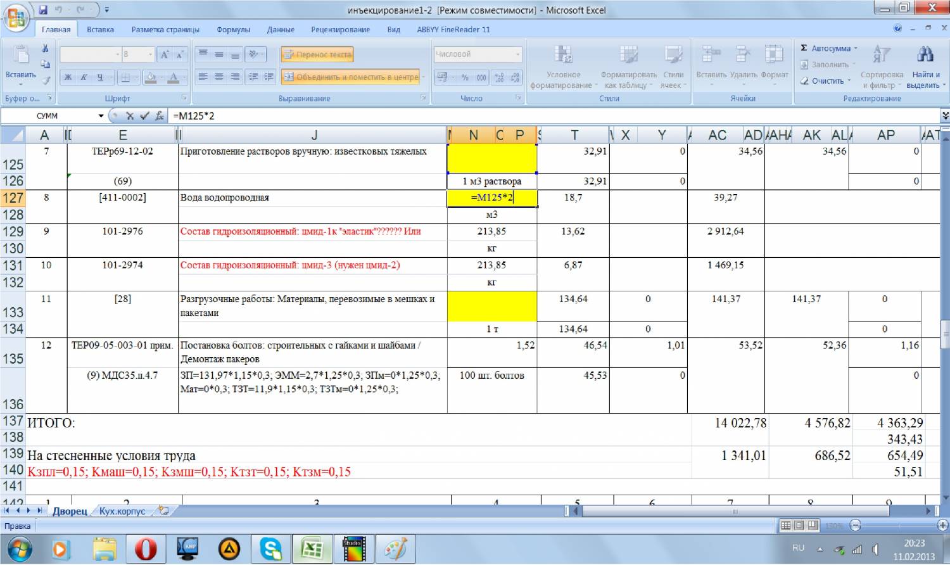
Task: Click the Office button
Action: pyautogui.click(x=16, y=18)
